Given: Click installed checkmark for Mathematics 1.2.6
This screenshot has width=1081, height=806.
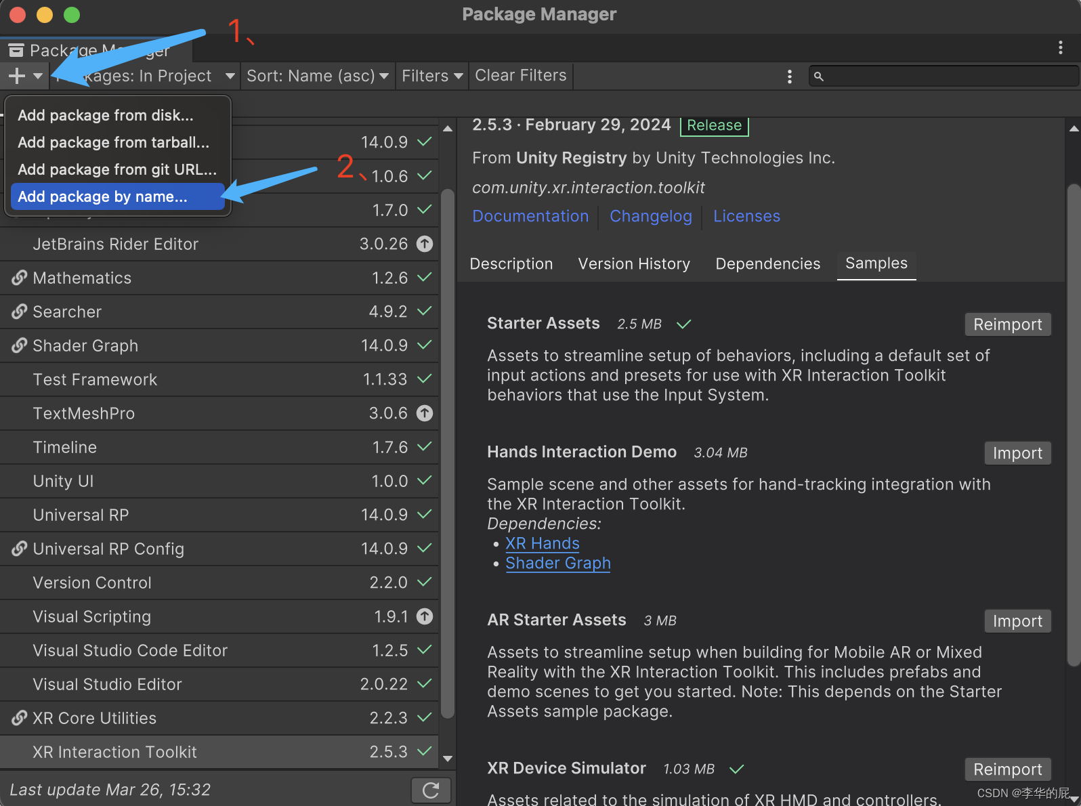Looking at the screenshot, I should pyautogui.click(x=425, y=277).
